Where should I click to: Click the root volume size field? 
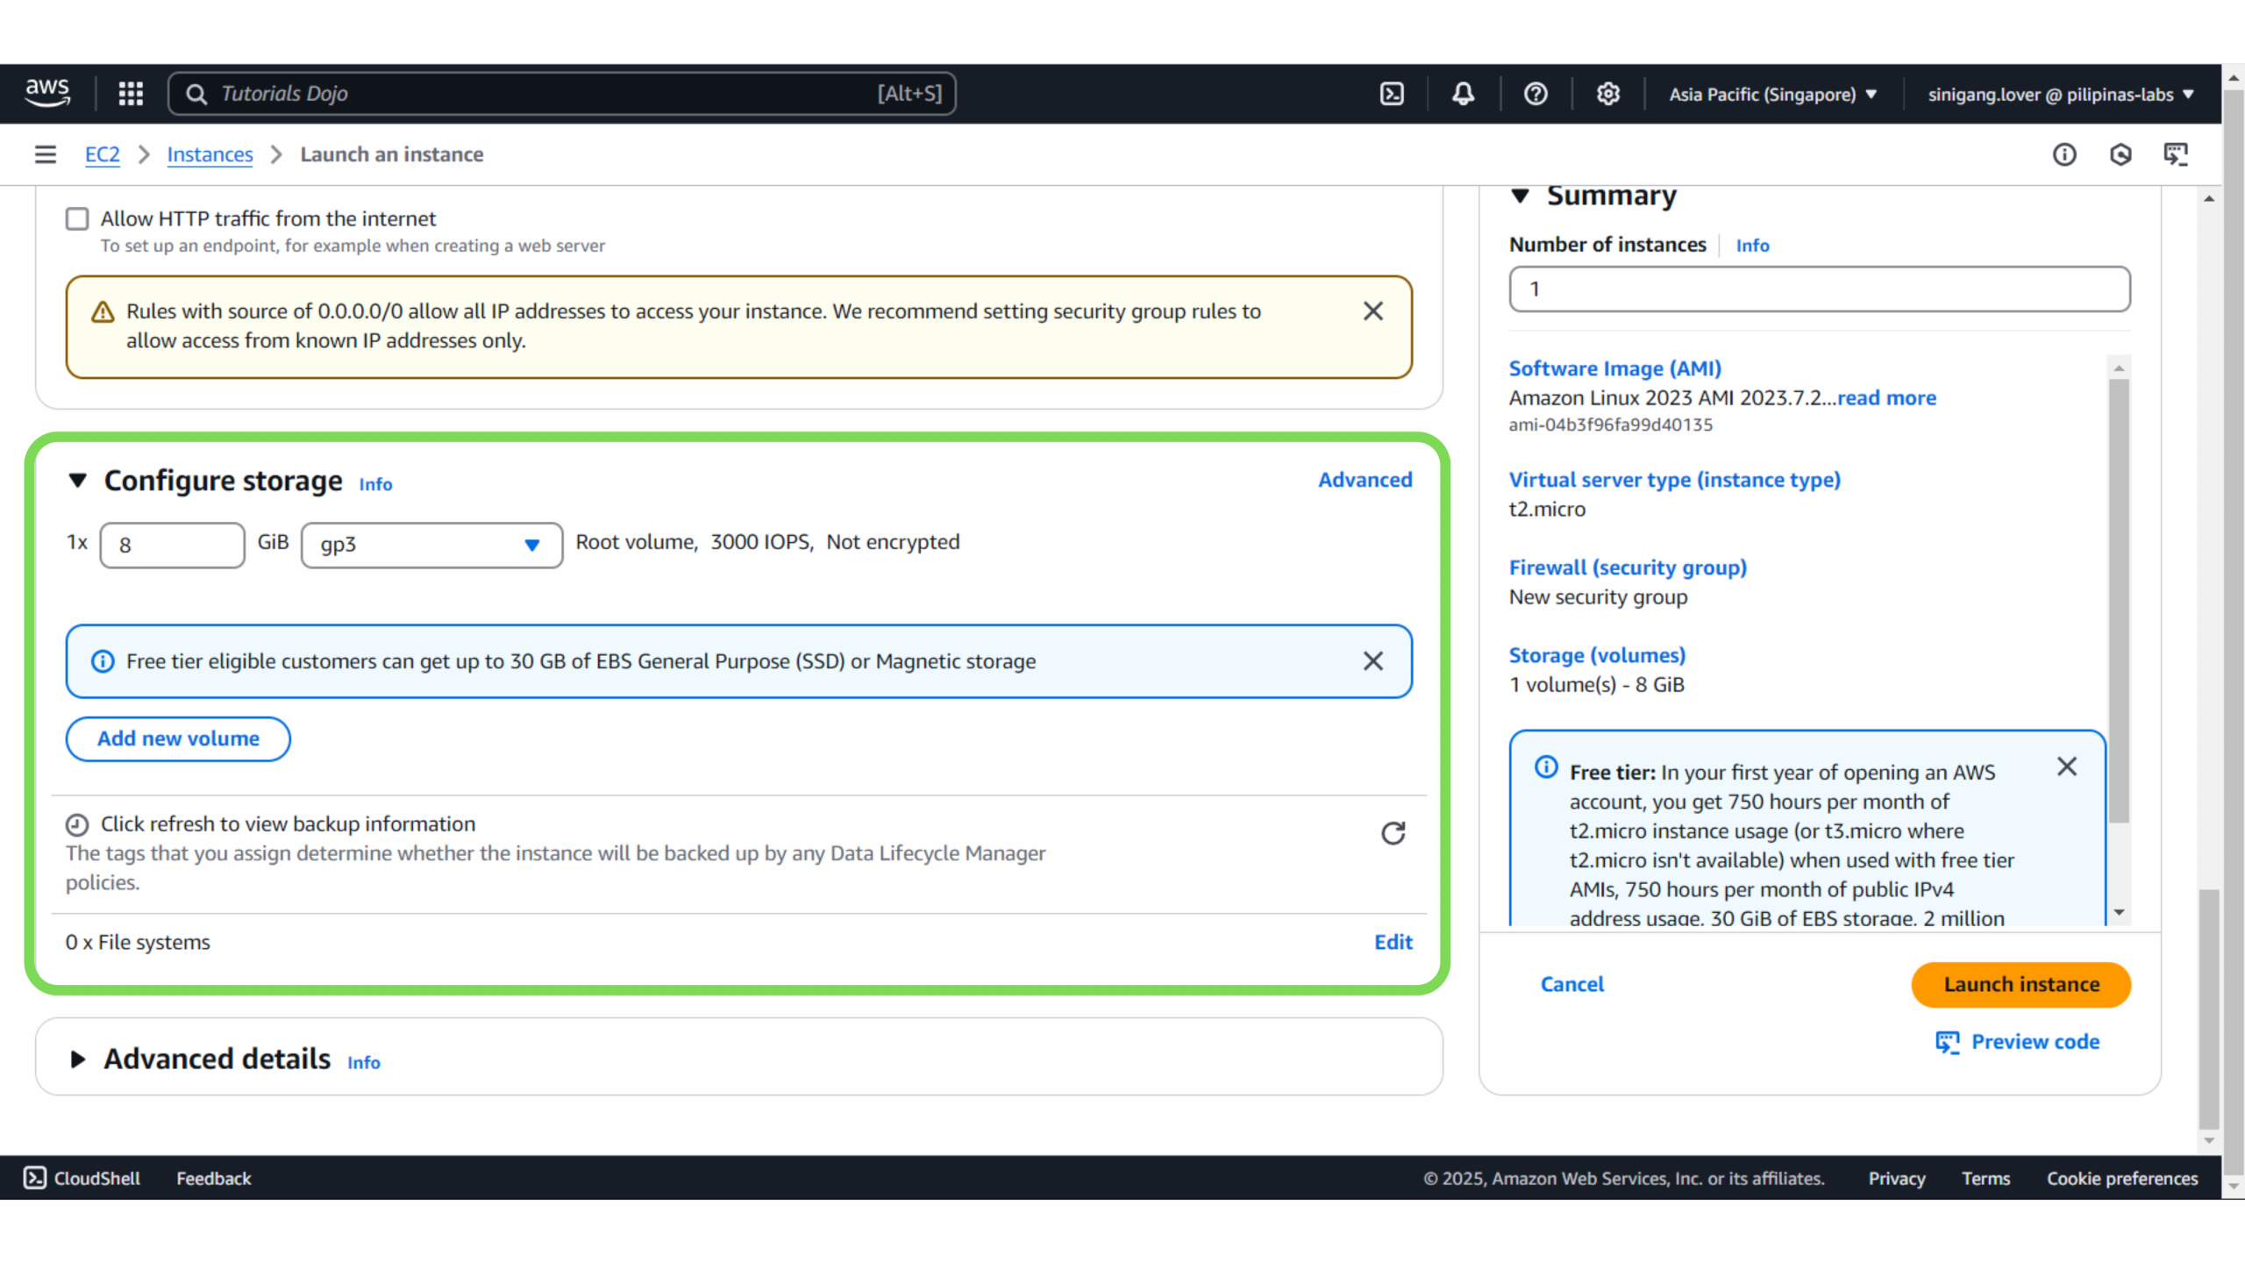click(x=172, y=545)
